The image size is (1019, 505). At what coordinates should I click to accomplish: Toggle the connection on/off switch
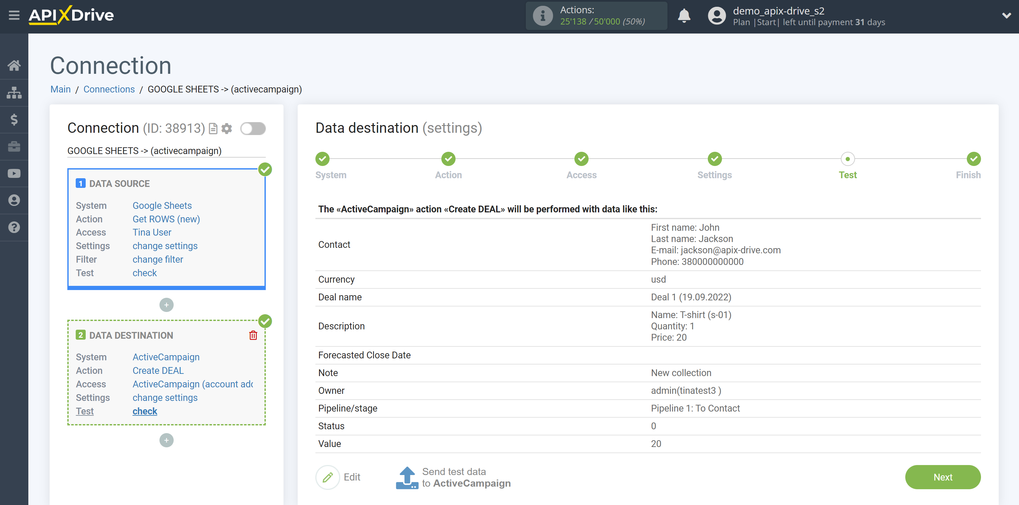pos(253,129)
